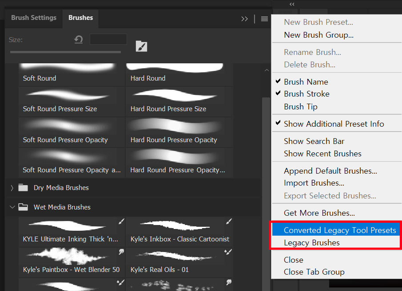Click the Wet Media Brushes folder icon
The image size is (402, 291).
click(x=23, y=207)
